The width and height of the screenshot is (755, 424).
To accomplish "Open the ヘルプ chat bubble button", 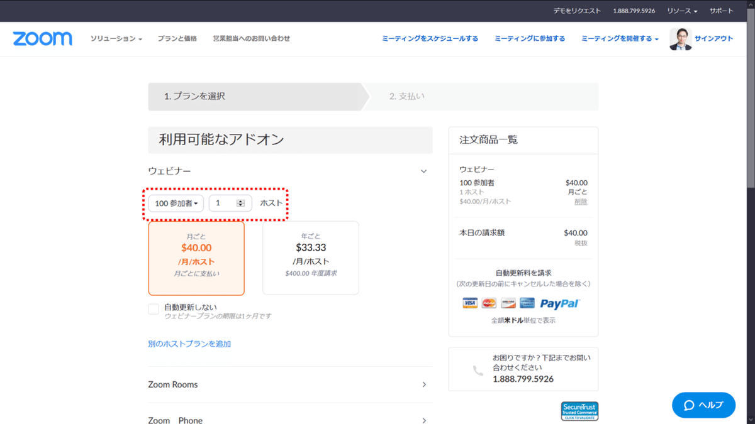I will pyautogui.click(x=703, y=405).
